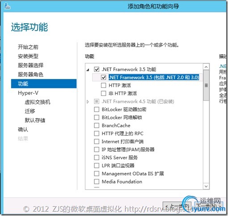Click the 上一步(P) button
The image size is (228, 216).
click(177, 206)
